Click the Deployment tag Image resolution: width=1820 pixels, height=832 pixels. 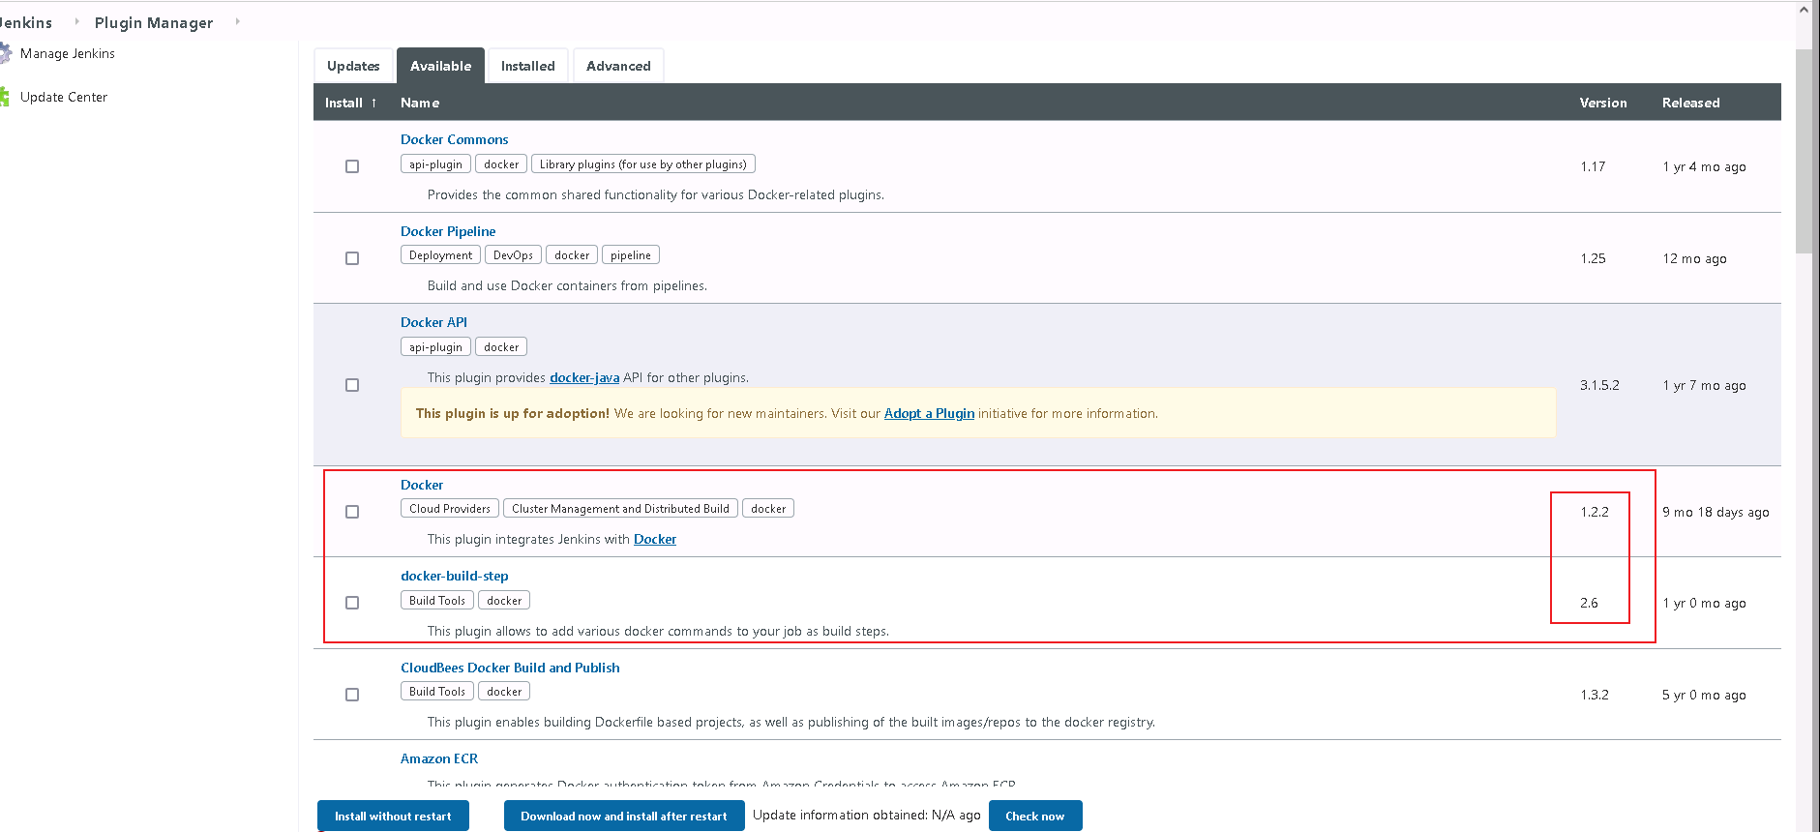[x=440, y=255]
